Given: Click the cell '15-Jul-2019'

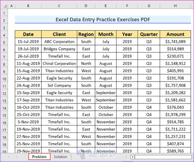Looking at the screenshot, I should [28, 41].
